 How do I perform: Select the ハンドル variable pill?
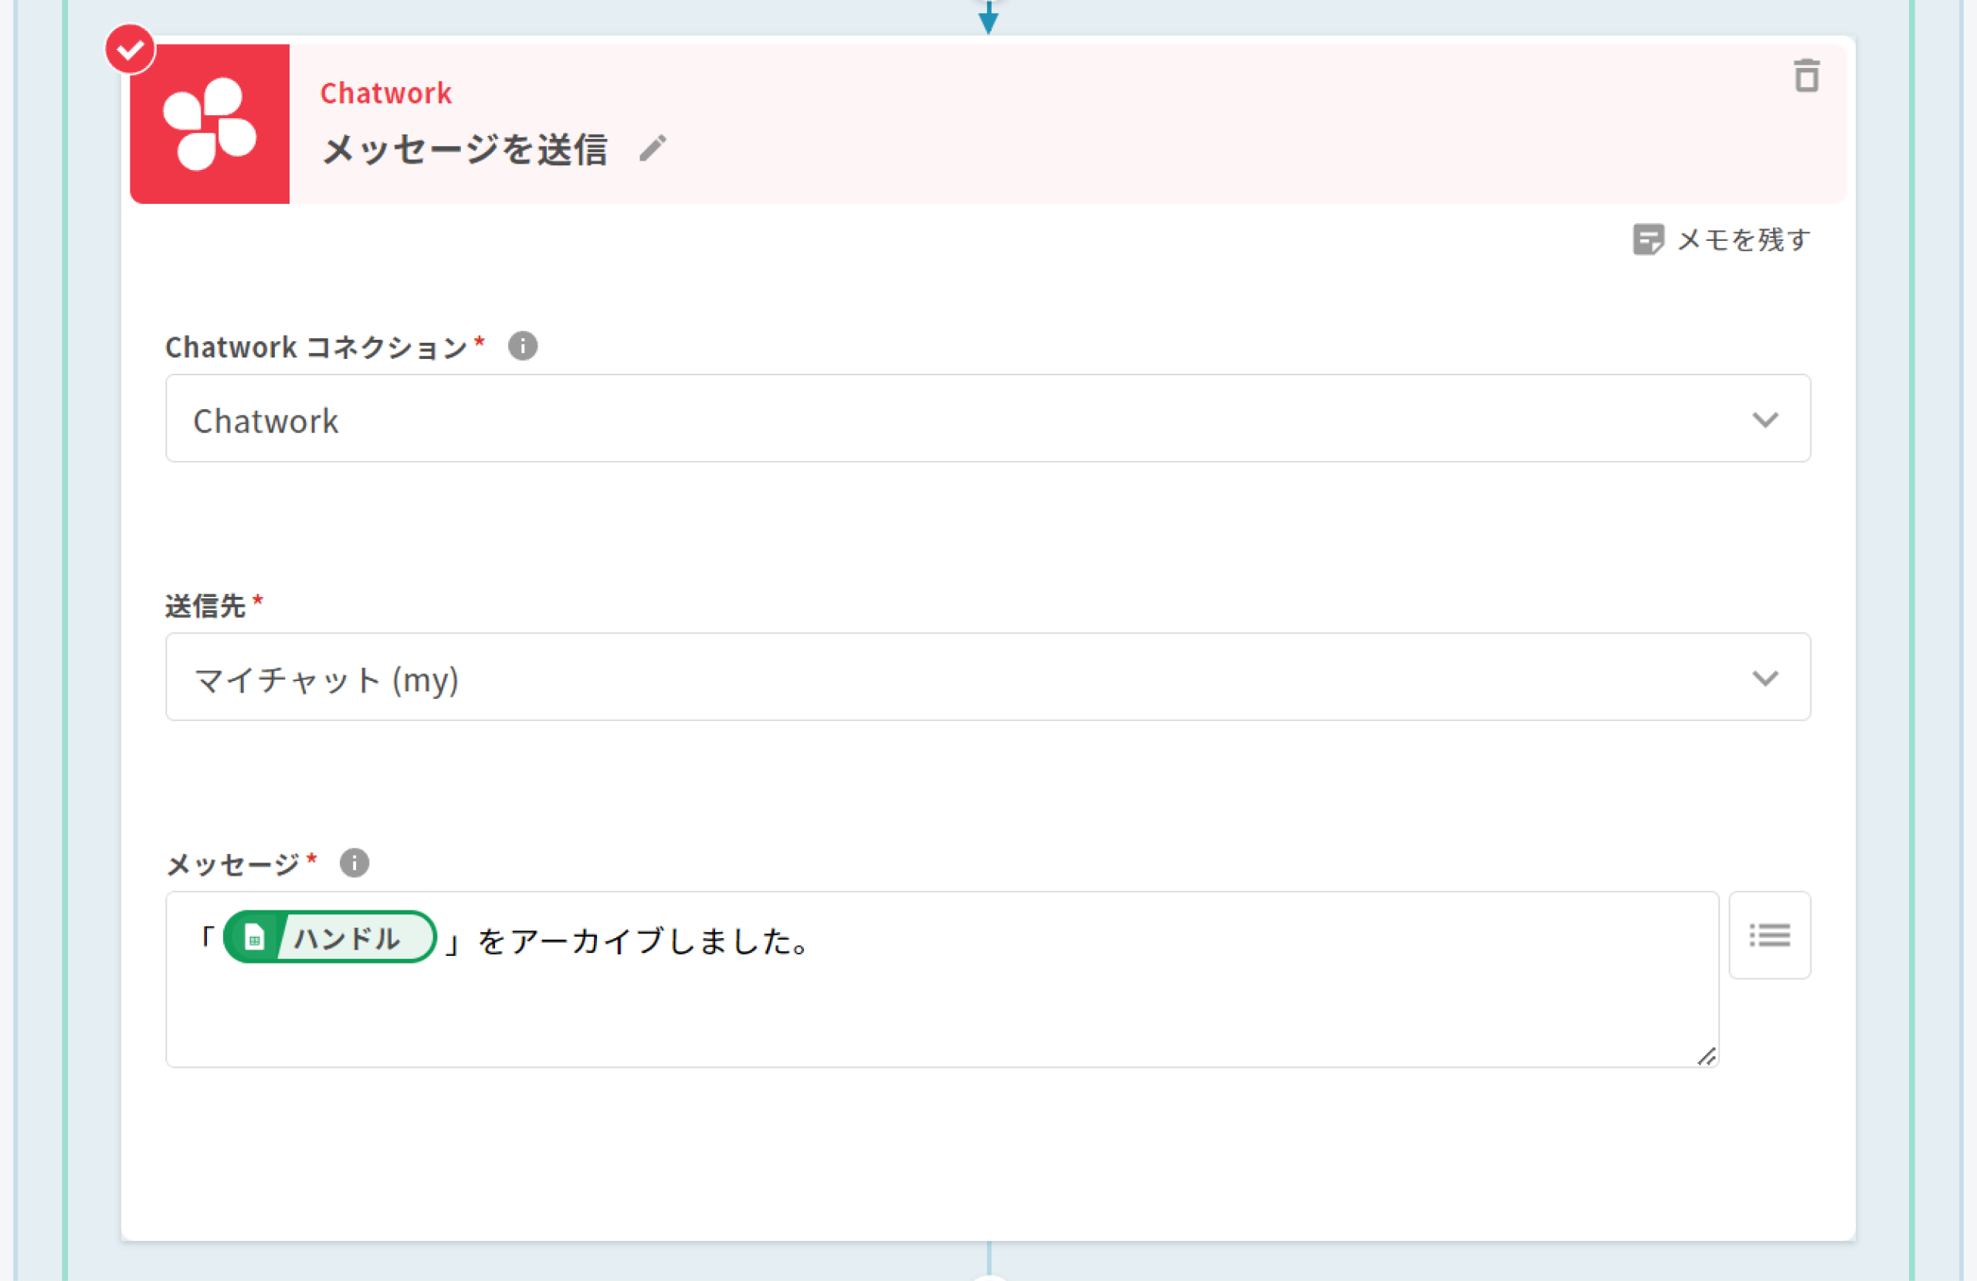pyautogui.click(x=348, y=937)
